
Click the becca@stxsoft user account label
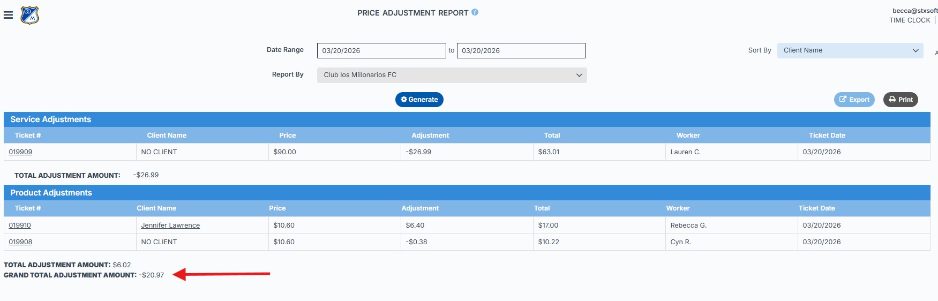(x=914, y=11)
